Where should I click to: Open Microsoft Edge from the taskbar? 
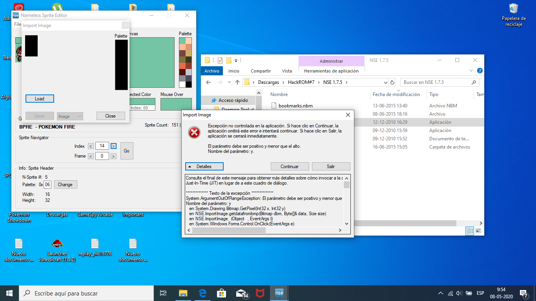(x=202, y=293)
